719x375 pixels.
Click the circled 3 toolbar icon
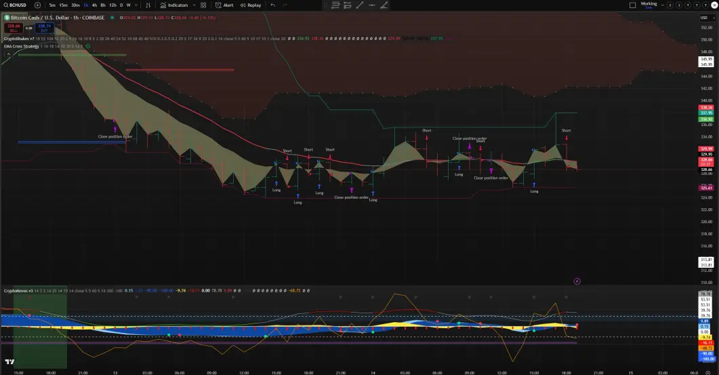point(679,5)
